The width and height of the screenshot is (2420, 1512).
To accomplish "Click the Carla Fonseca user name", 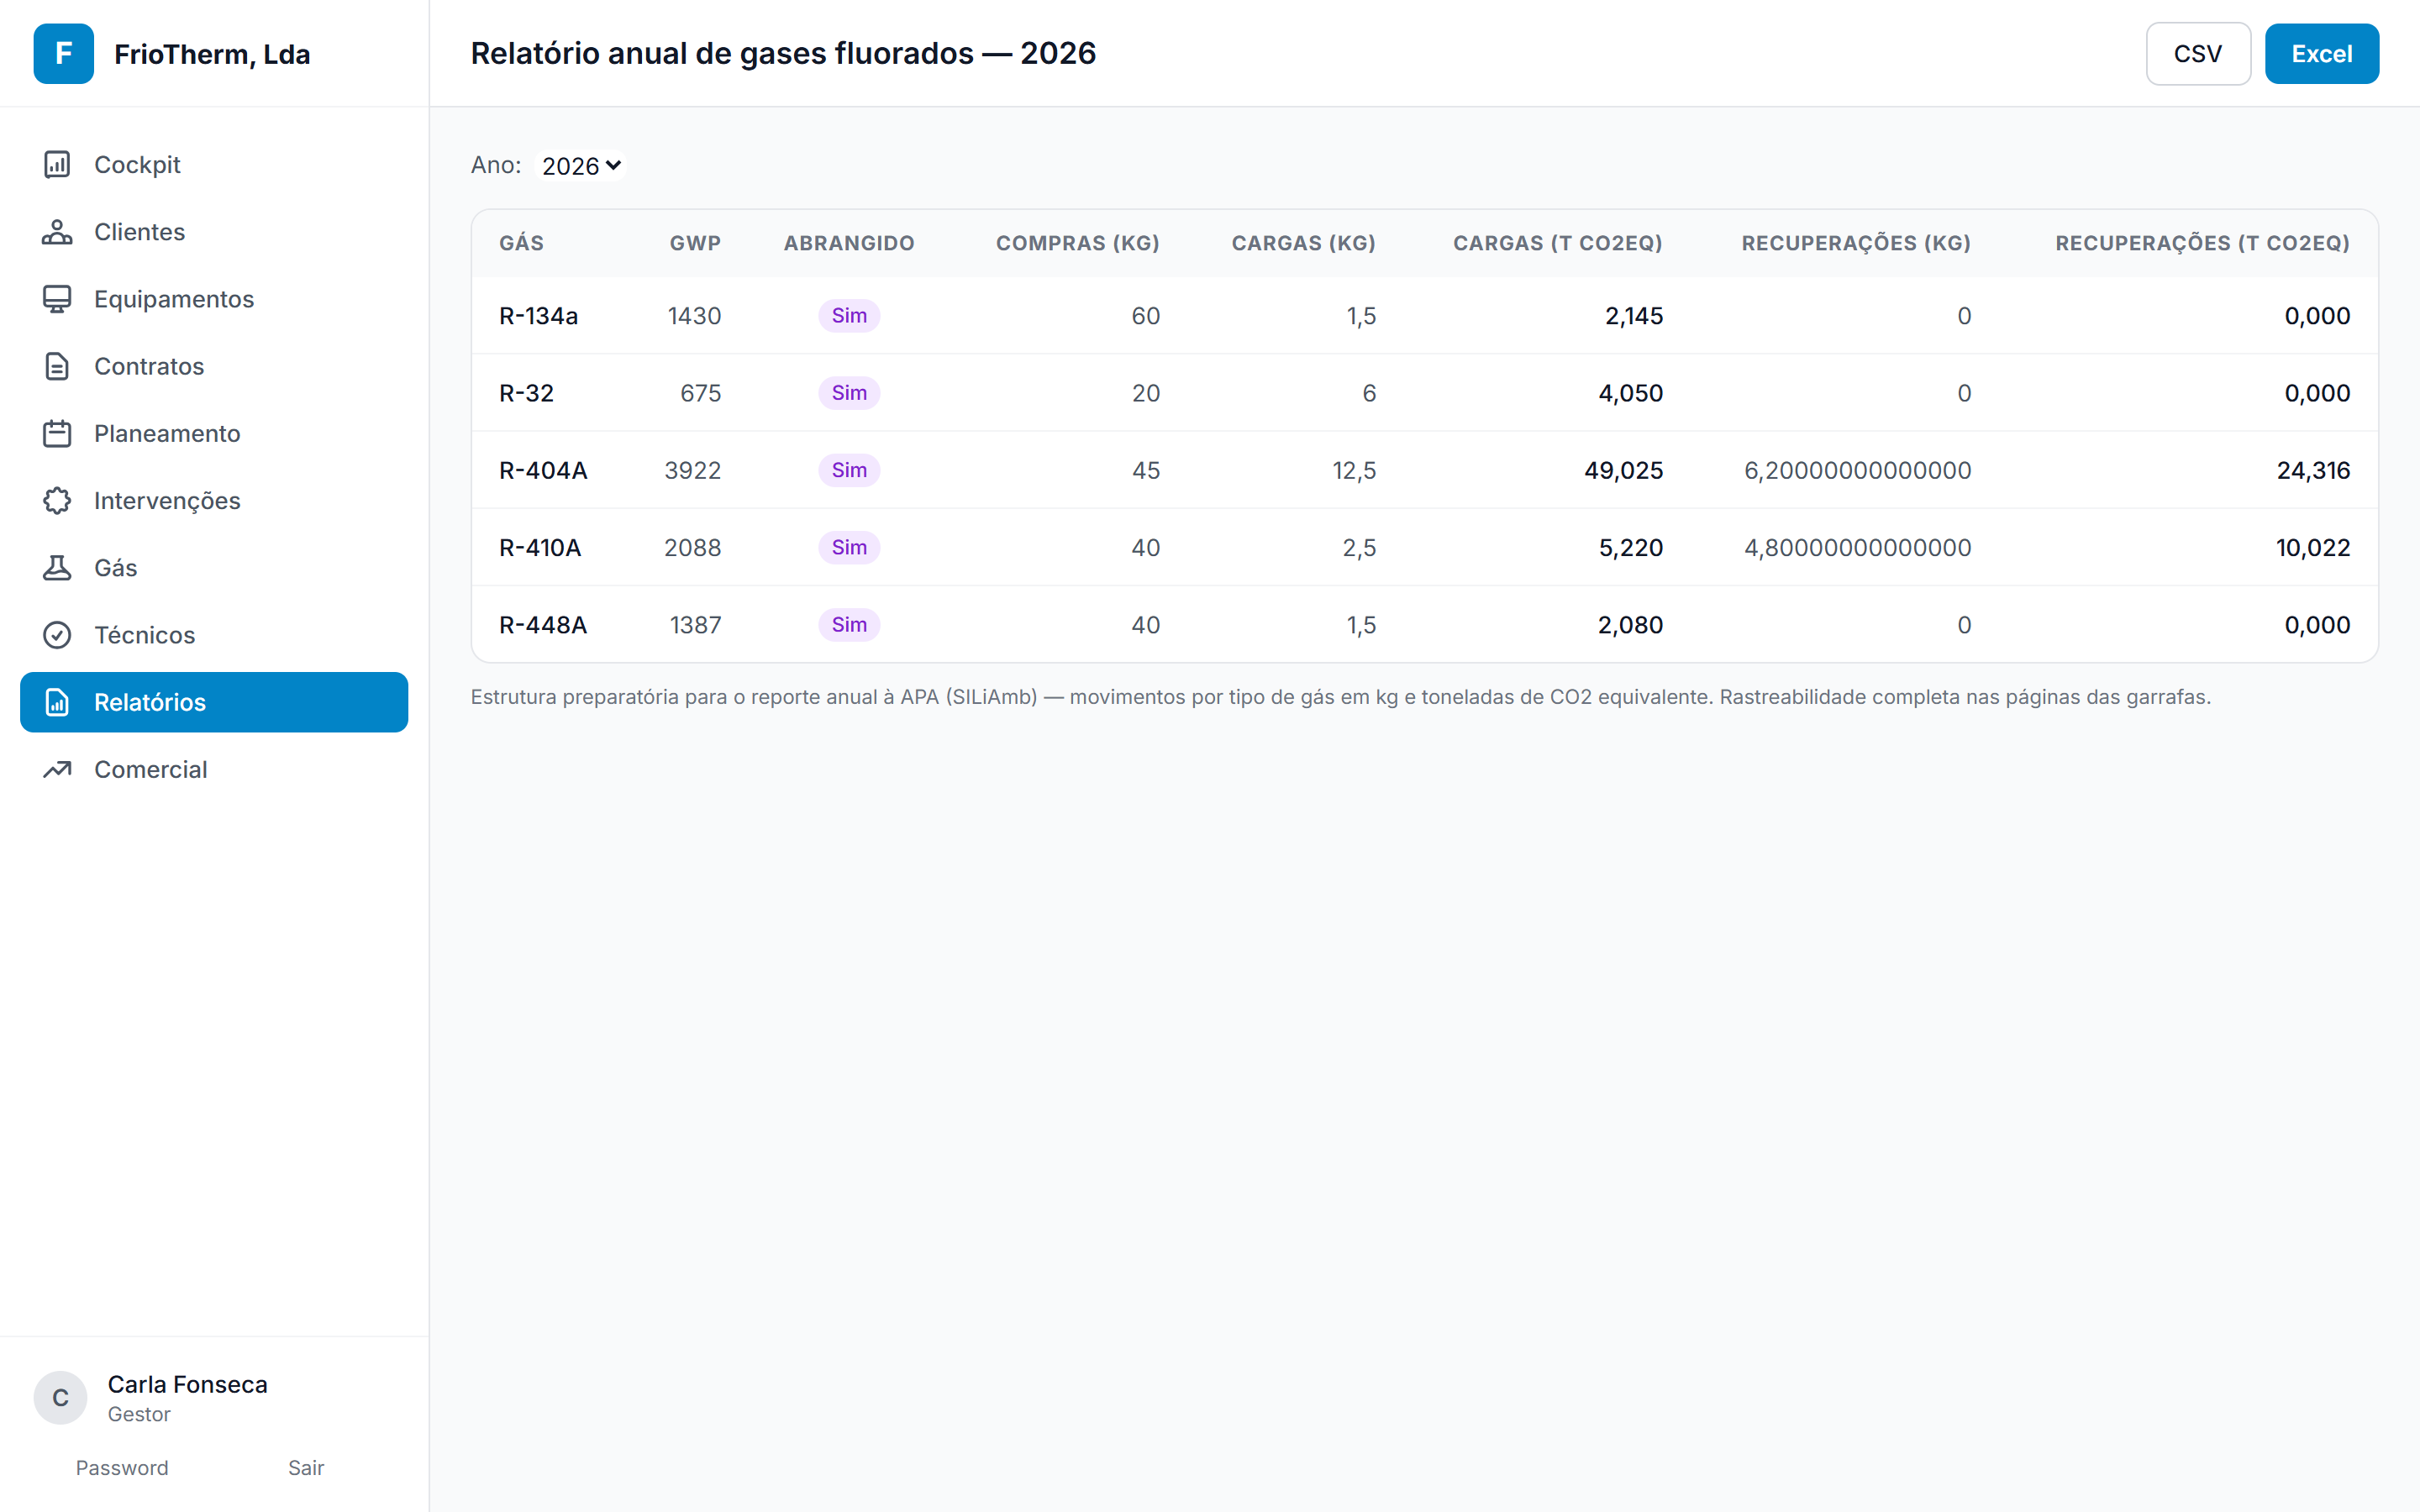I will tap(187, 1384).
